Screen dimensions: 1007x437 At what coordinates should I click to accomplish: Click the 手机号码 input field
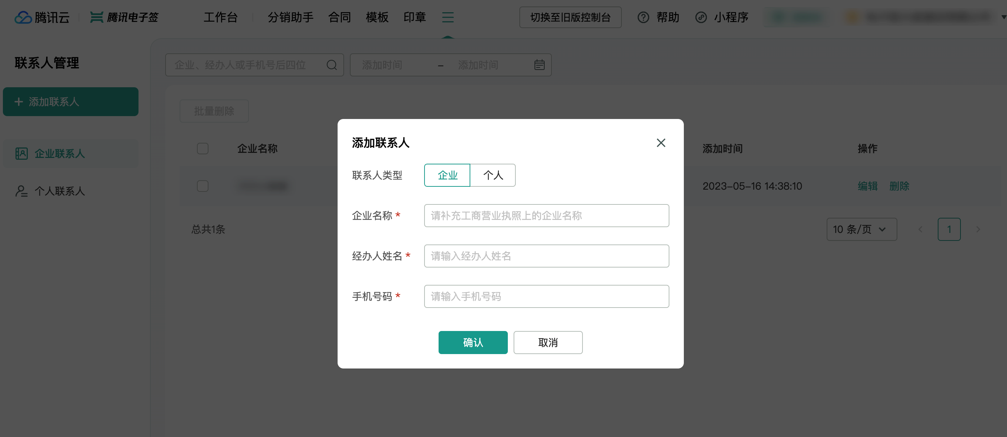point(546,296)
